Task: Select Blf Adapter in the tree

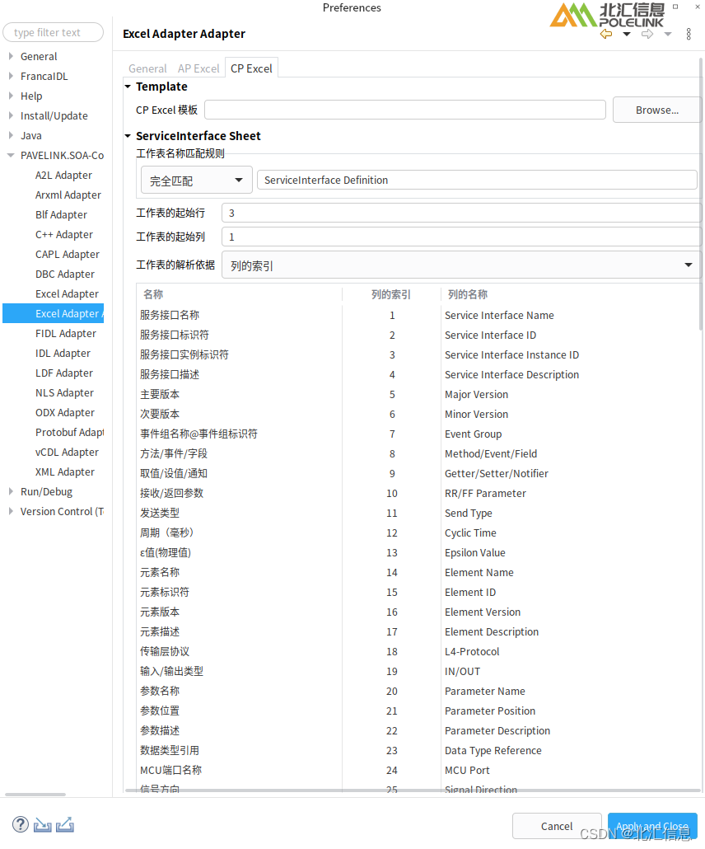Action: point(61,215)
